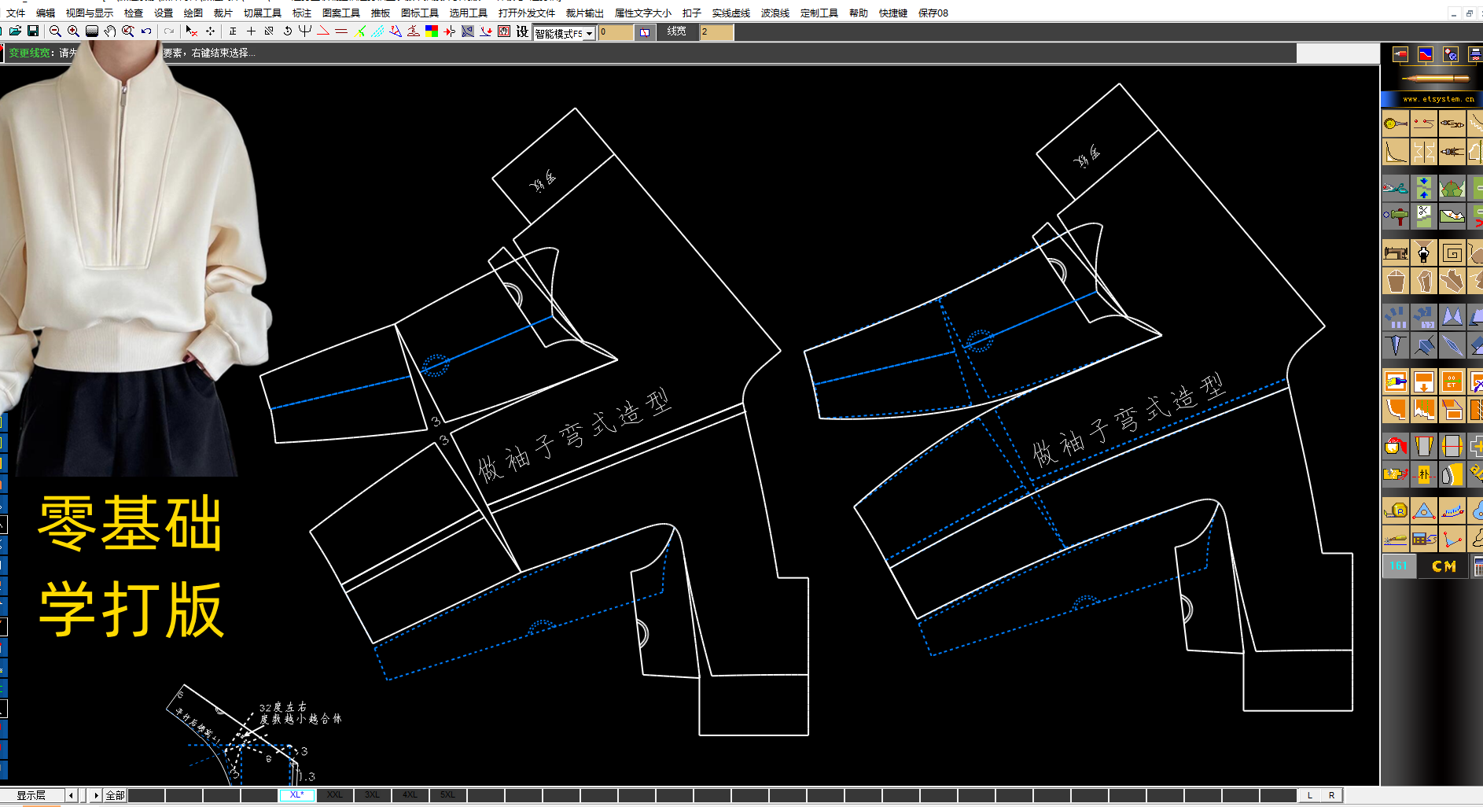Select the 4XL size tab
The height and width of the screenshot is (807, 1483).
410,795
